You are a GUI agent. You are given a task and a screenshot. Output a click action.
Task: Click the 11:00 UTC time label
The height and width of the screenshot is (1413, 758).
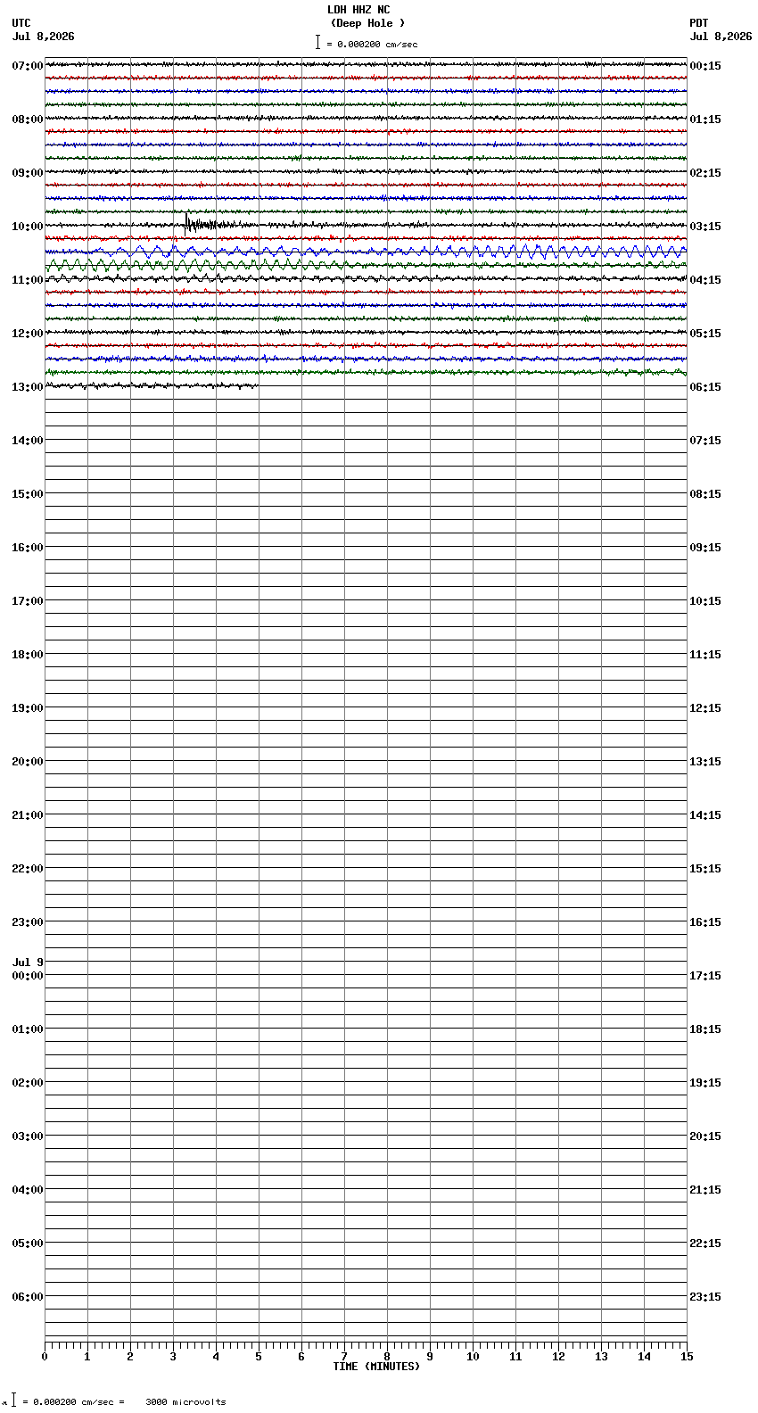coord(28,280)
